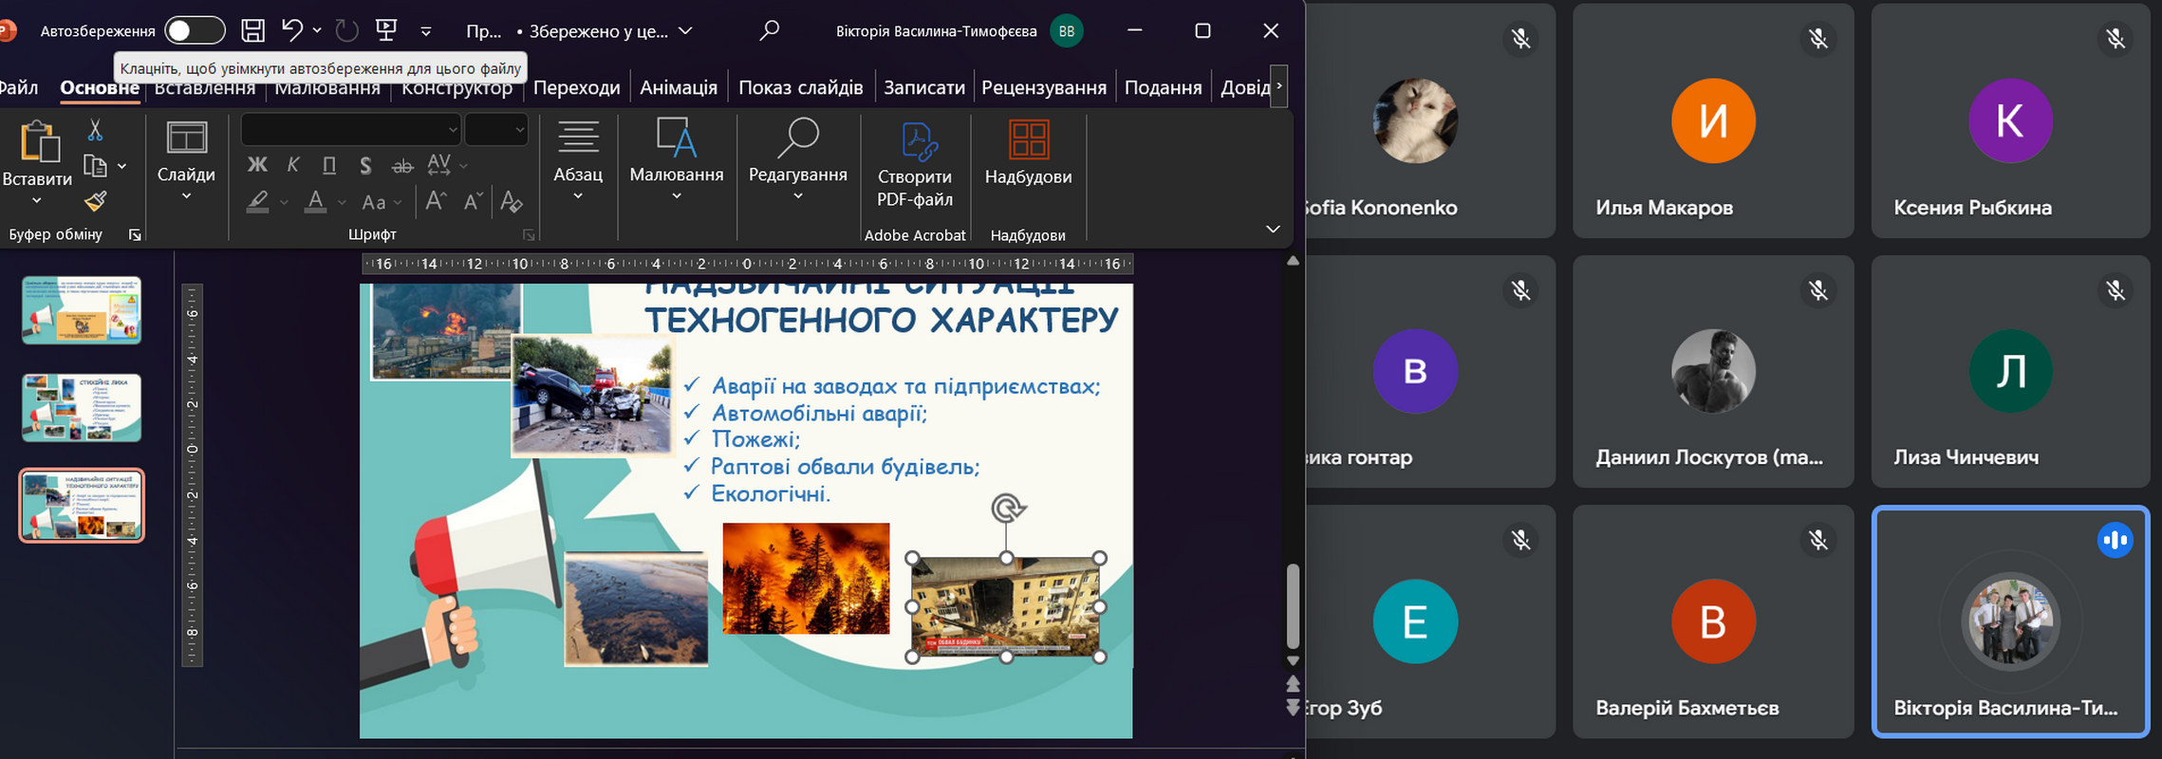Open the Анімація ribbon tab

click(678, 87)
